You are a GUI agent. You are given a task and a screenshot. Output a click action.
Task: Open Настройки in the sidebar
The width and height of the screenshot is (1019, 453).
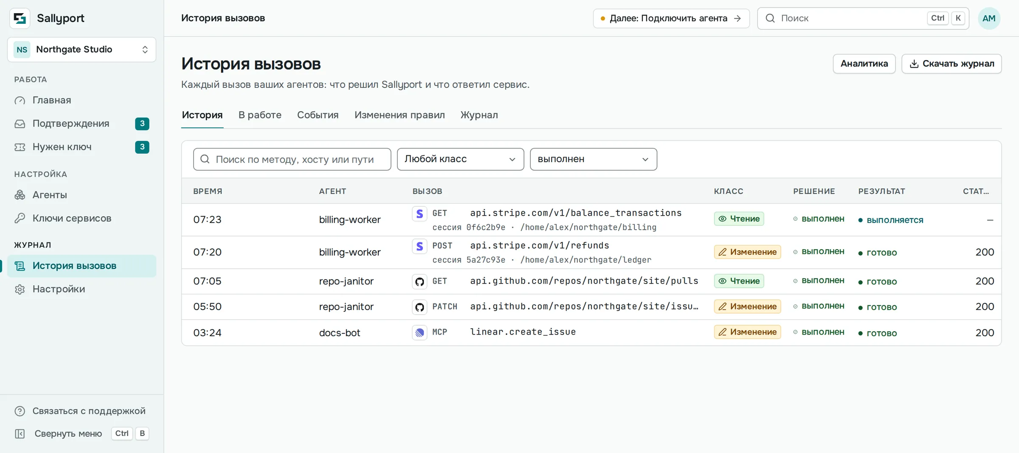82,289
